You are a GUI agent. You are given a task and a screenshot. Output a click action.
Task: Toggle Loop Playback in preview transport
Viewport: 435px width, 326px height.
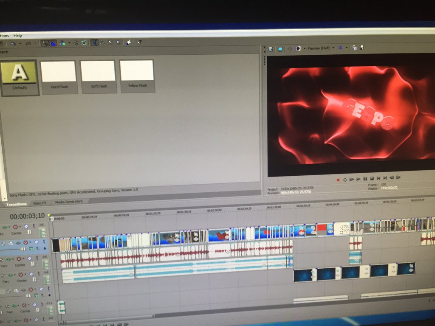[x=345, y=180]
